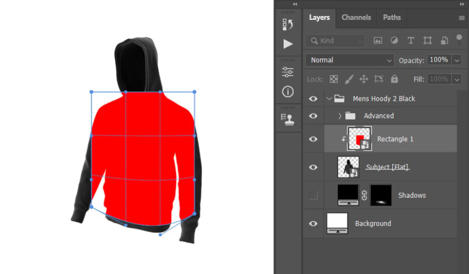The image size is (469, 274).
Task: Filter layers by pixel layers icon
Action: point(378,40)
